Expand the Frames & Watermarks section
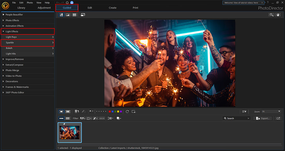This screenshot has width=285, height=151. point(28,87)
